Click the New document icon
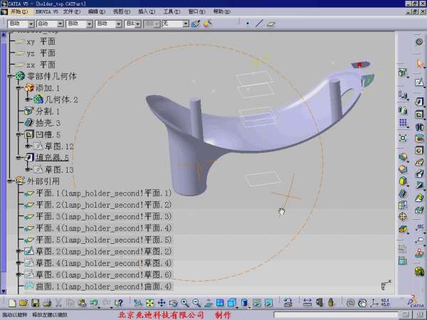The height and width of the screenshot is (320, 427). 12,303
